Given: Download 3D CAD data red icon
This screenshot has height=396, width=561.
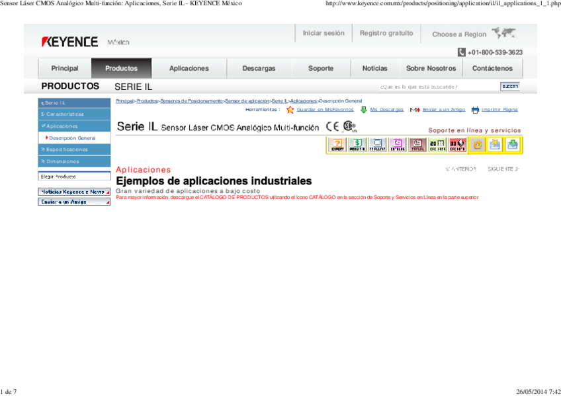Looking at the screenshot, I should (x=457, y=145).
